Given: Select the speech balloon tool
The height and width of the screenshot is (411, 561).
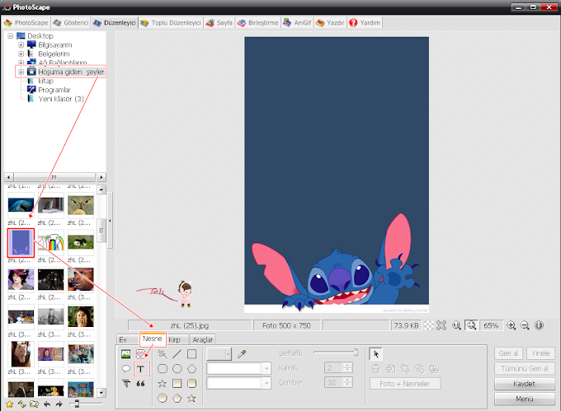Looking at the screenshot, I should click(x=125, y=368).
